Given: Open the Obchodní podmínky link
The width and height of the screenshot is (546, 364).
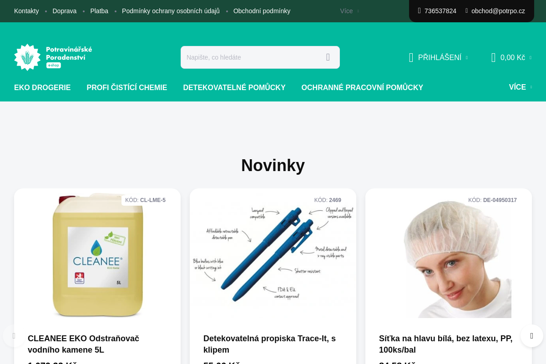Looking at the screenshot, I should coord(262,11).
